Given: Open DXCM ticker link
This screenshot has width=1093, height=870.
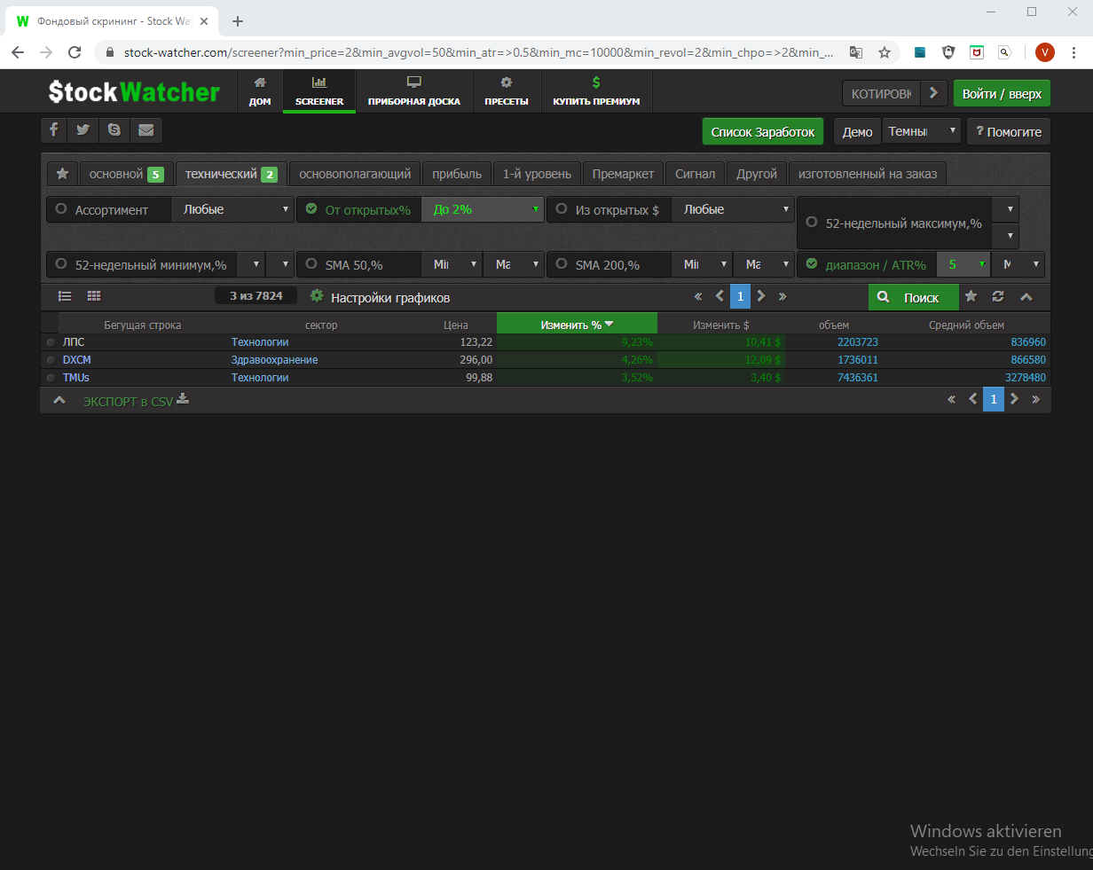Looking at the screenshot, I should [77, 360].
